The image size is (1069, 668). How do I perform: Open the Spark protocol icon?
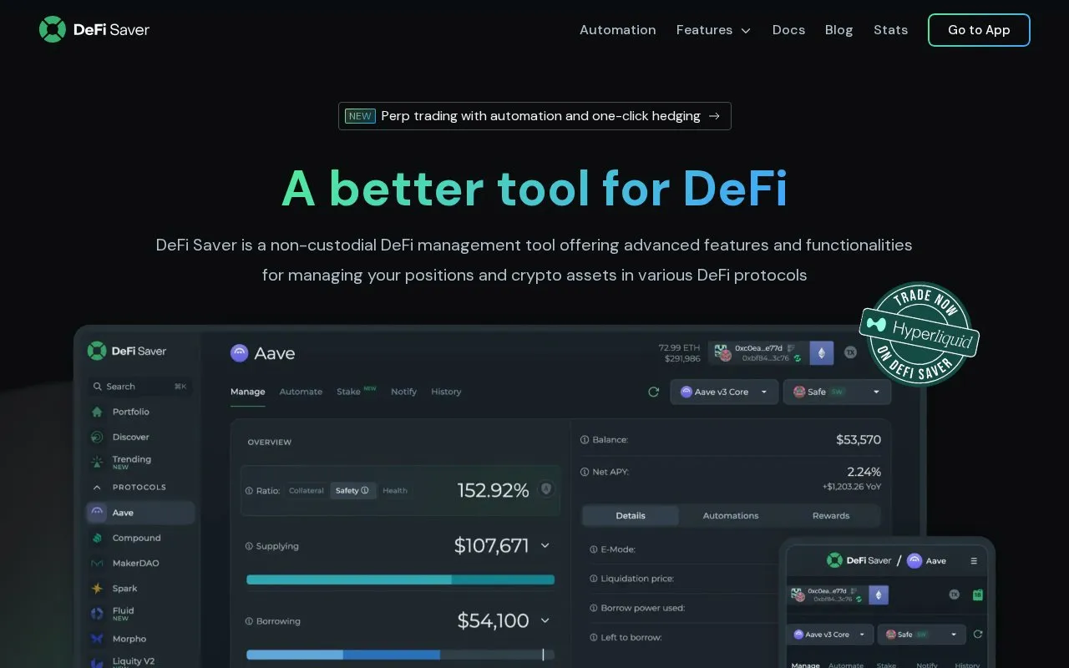(x=97, y=588)
